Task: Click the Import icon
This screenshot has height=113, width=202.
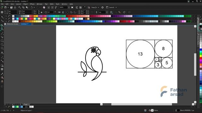Action: coord(49,8)
